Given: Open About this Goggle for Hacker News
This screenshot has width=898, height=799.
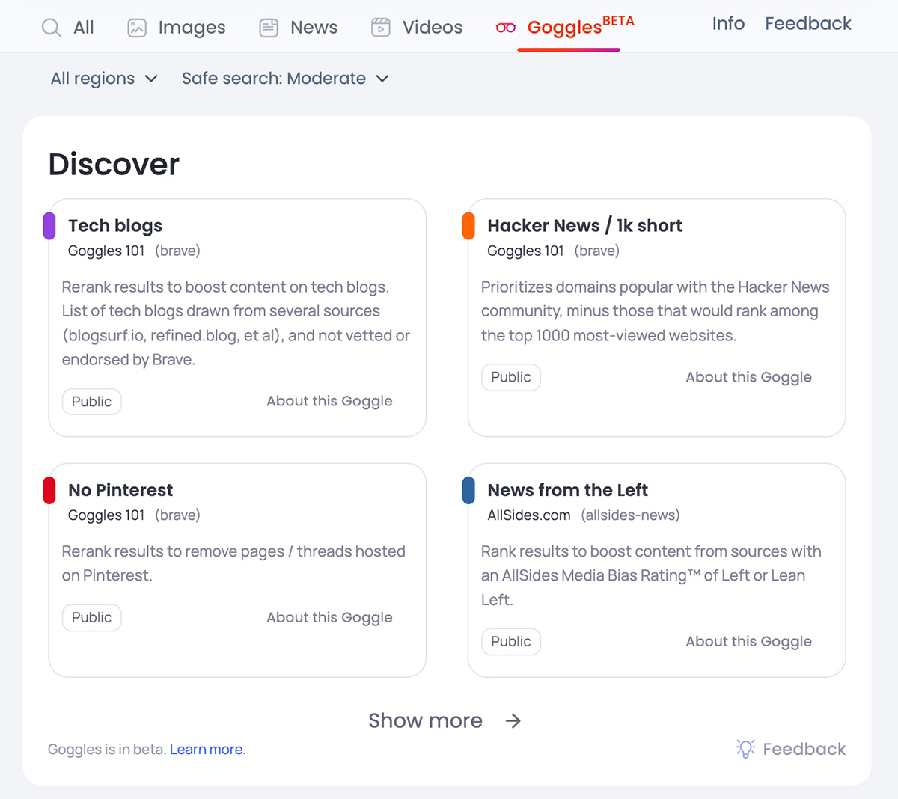Looking at the screenshot, I should point(748,377).
